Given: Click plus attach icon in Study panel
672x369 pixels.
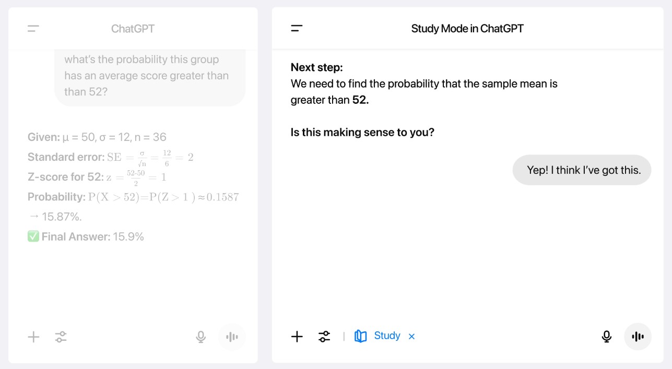Looking at the screenshot, I should point(297,337).
